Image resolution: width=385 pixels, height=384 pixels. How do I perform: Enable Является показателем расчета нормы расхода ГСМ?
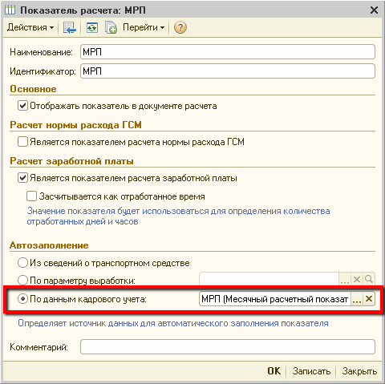click(x=22, y=142)
